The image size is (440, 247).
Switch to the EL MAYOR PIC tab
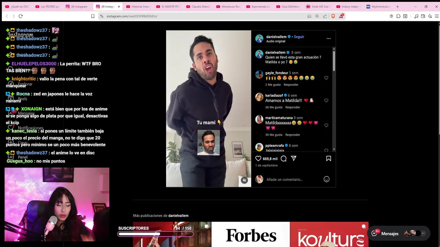point(168,7)
